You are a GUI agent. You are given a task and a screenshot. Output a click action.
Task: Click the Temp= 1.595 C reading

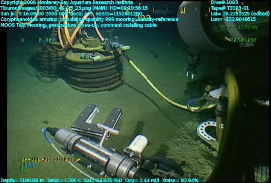(x=56, y=180)
